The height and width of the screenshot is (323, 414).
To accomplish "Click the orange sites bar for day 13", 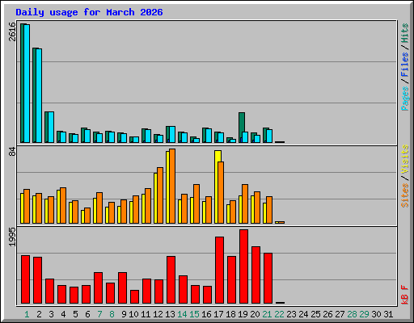I will point(172,186).
